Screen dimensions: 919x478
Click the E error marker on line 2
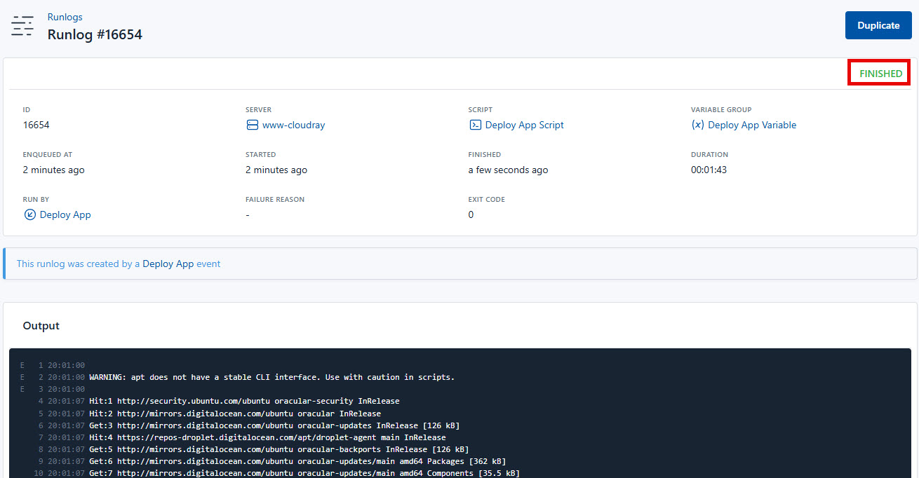[x=22, y=376]
